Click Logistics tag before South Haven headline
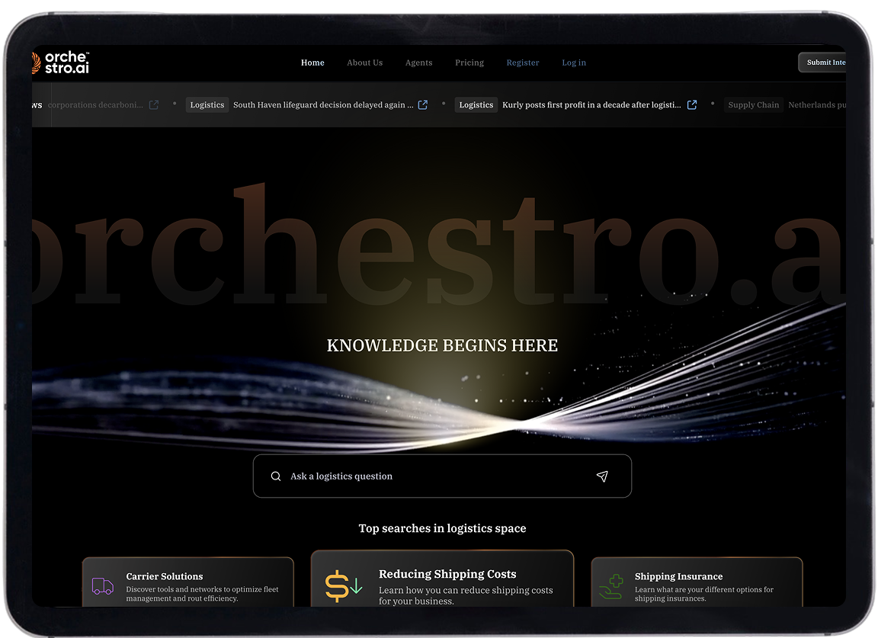878x638 pixels. click(207, 104)
